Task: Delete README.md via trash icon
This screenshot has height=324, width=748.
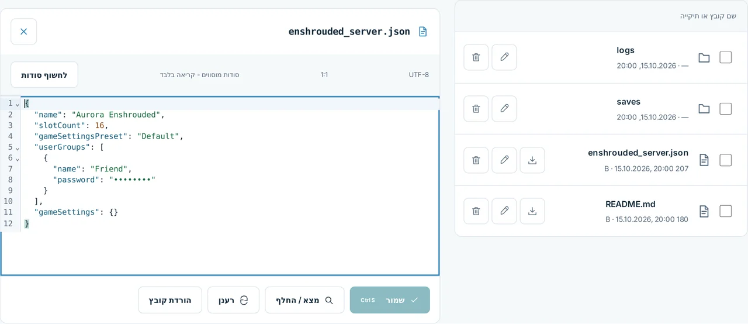Action: tap(476, 211)
